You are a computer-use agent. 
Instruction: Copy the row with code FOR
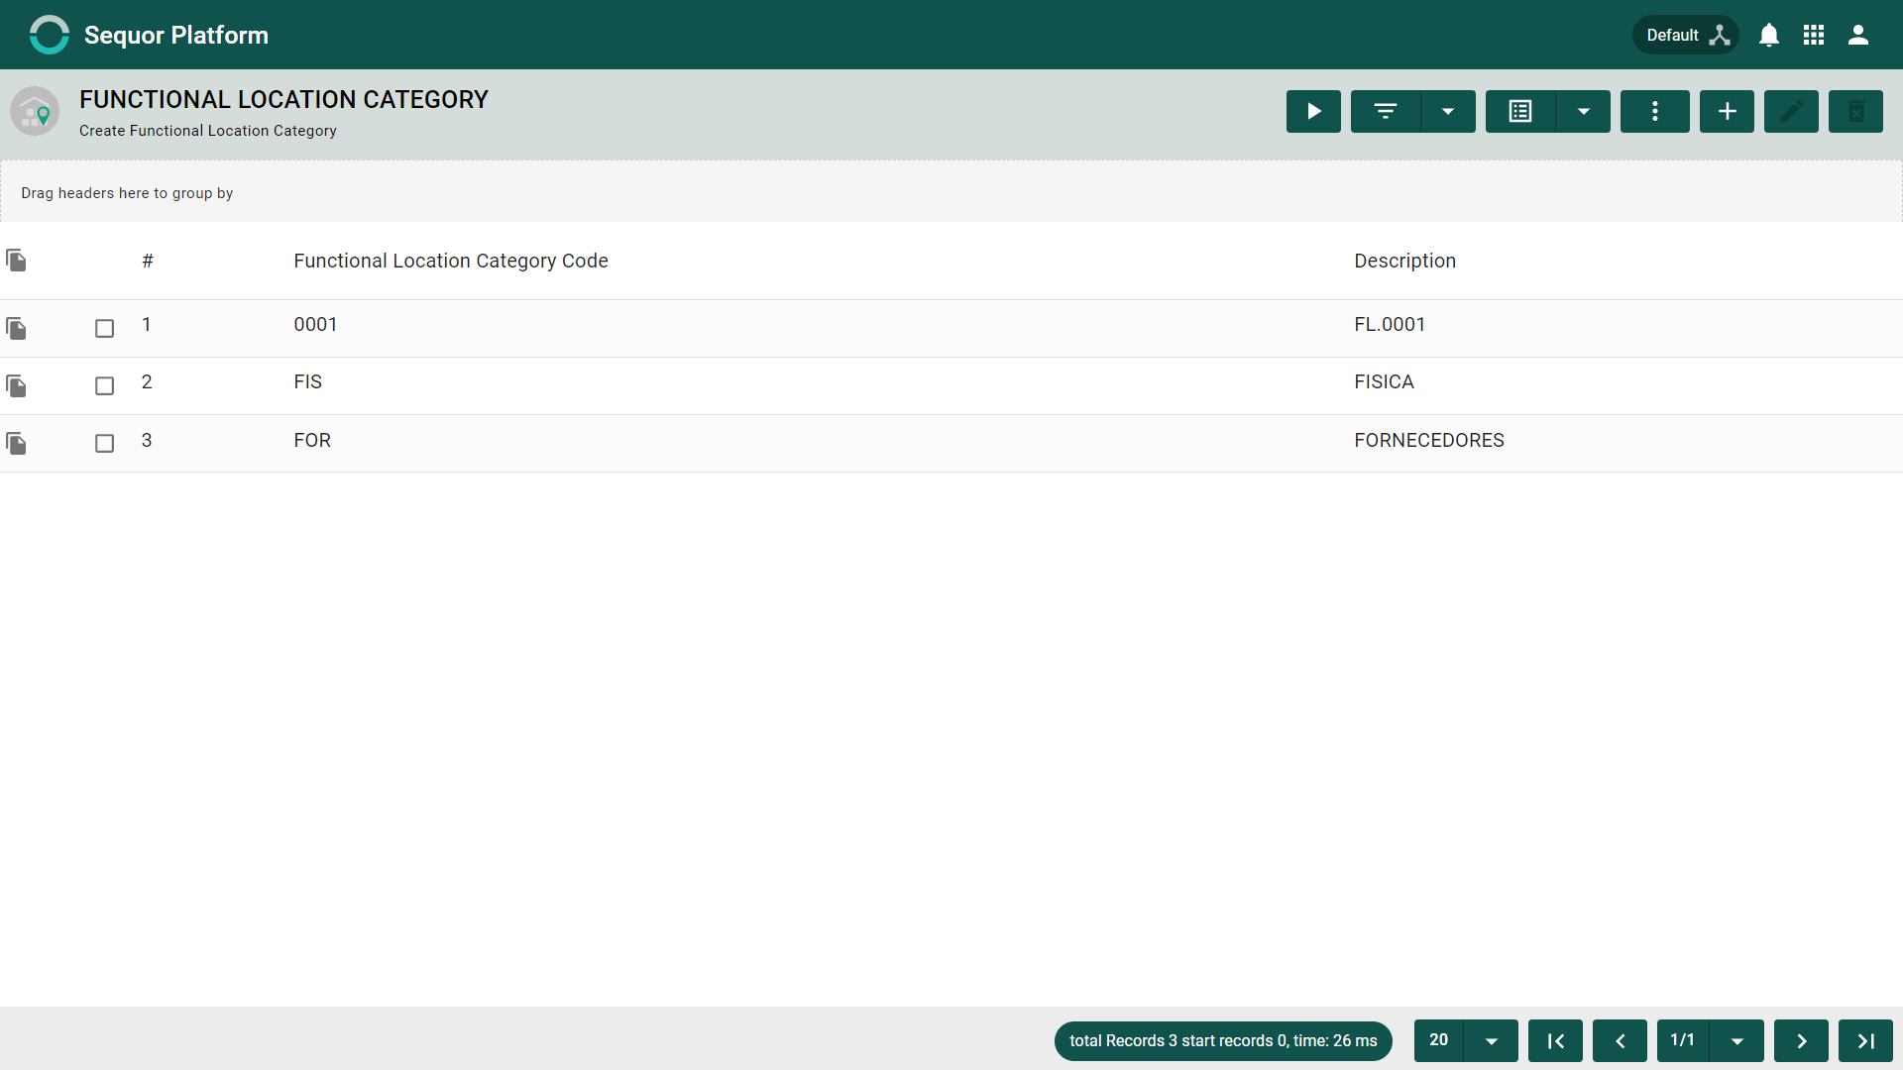pyautogui.click(x=16, y=443)
